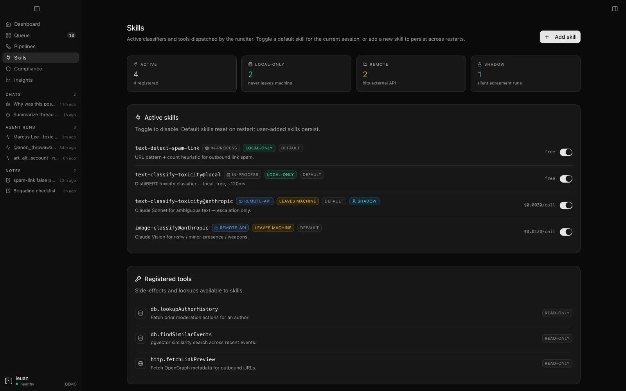Click the flask icon in SHADOW stat card
The width and height of the screenshot is (626, 391).
[480, 64]
